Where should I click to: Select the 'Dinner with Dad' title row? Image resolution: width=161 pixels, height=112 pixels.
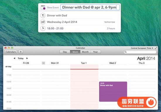tap(79, 15)
